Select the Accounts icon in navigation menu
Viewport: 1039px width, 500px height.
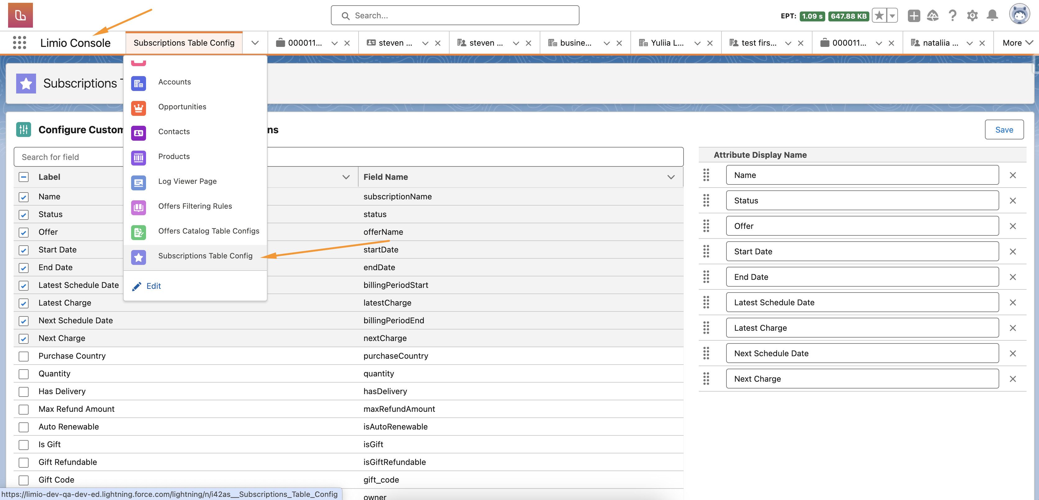click(x=138, y=84)
